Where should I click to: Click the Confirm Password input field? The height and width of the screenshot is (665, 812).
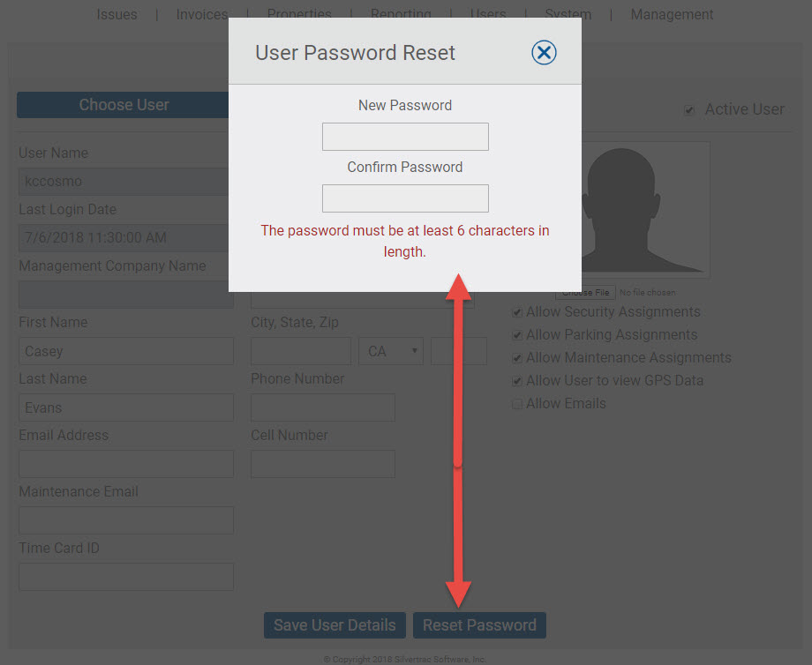[405, 198]
